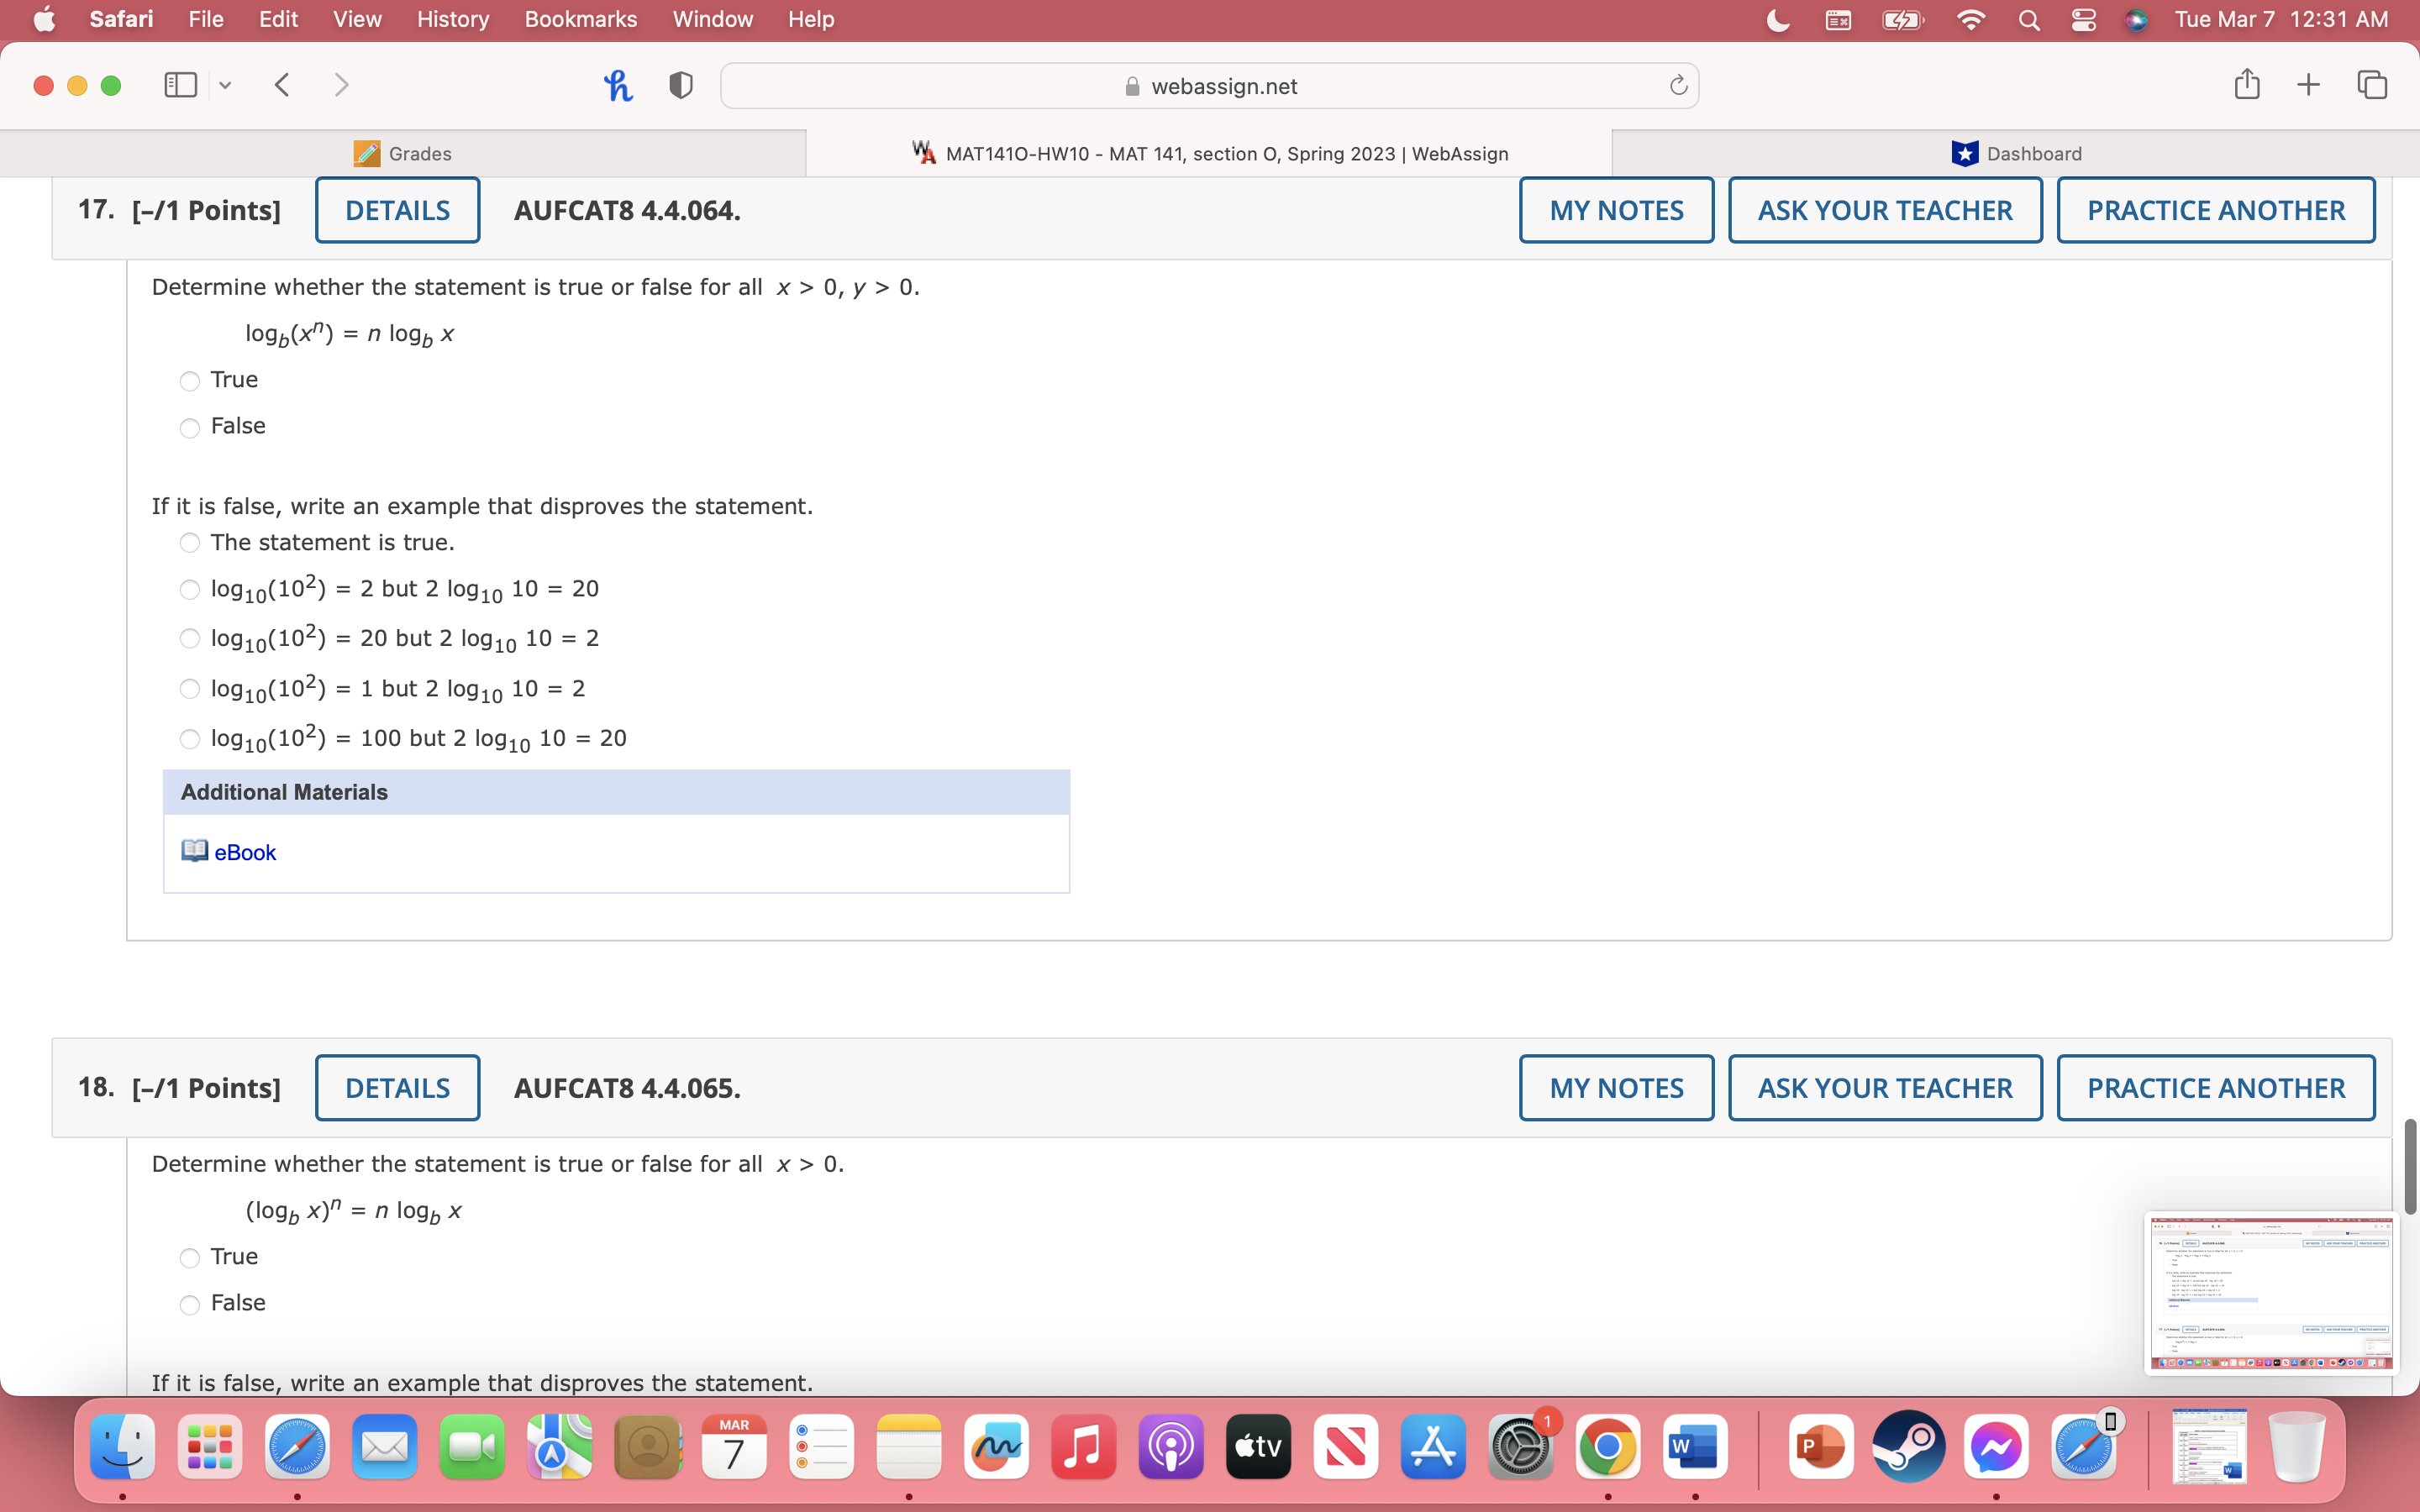Open the Bookmarks menu
The image size is (2420, 1512).
click(581, 19)
